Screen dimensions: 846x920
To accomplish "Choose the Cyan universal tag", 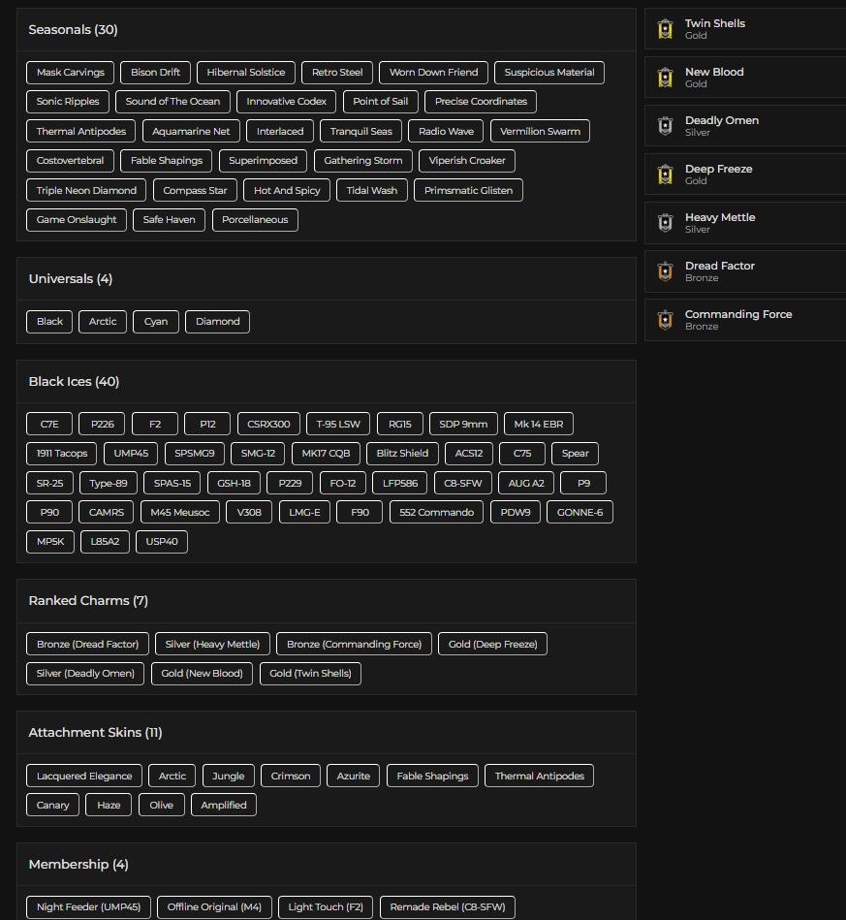I will (155, 322).
